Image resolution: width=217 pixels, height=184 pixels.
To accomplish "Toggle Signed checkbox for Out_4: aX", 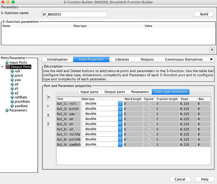I will click(150, 119).
